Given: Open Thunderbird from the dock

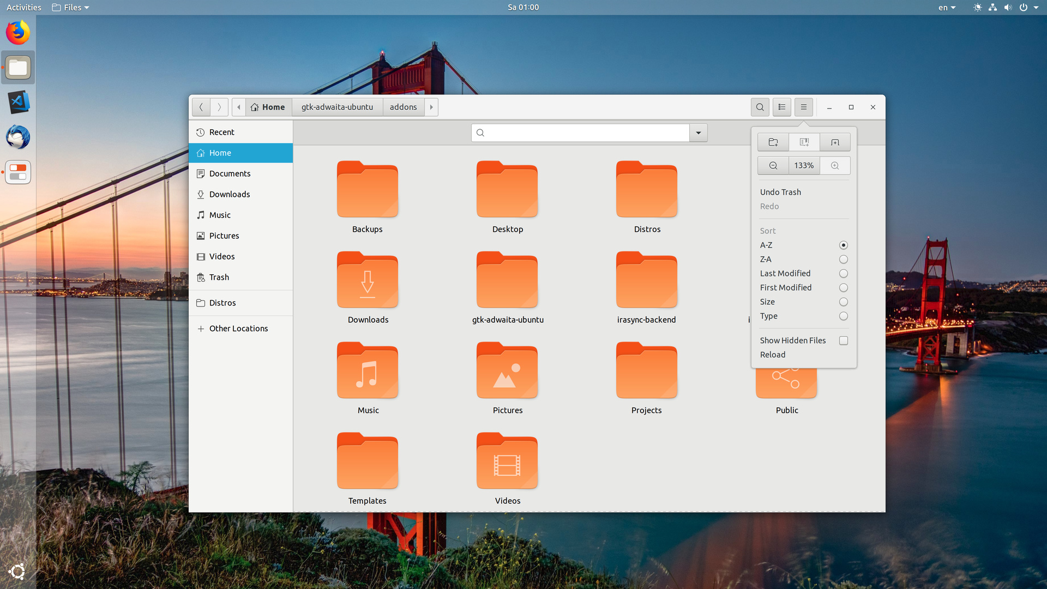Looking at the screenshot, I should pos(18,137).
